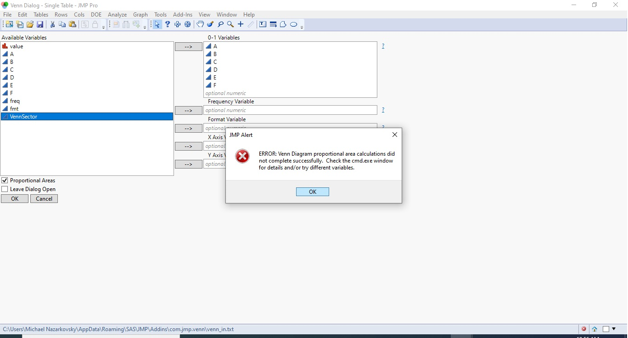The height and width of the screenshot is (338, 628).
Task: Toggle the Proportional Areas checkbox
Action: coord(5,180)
